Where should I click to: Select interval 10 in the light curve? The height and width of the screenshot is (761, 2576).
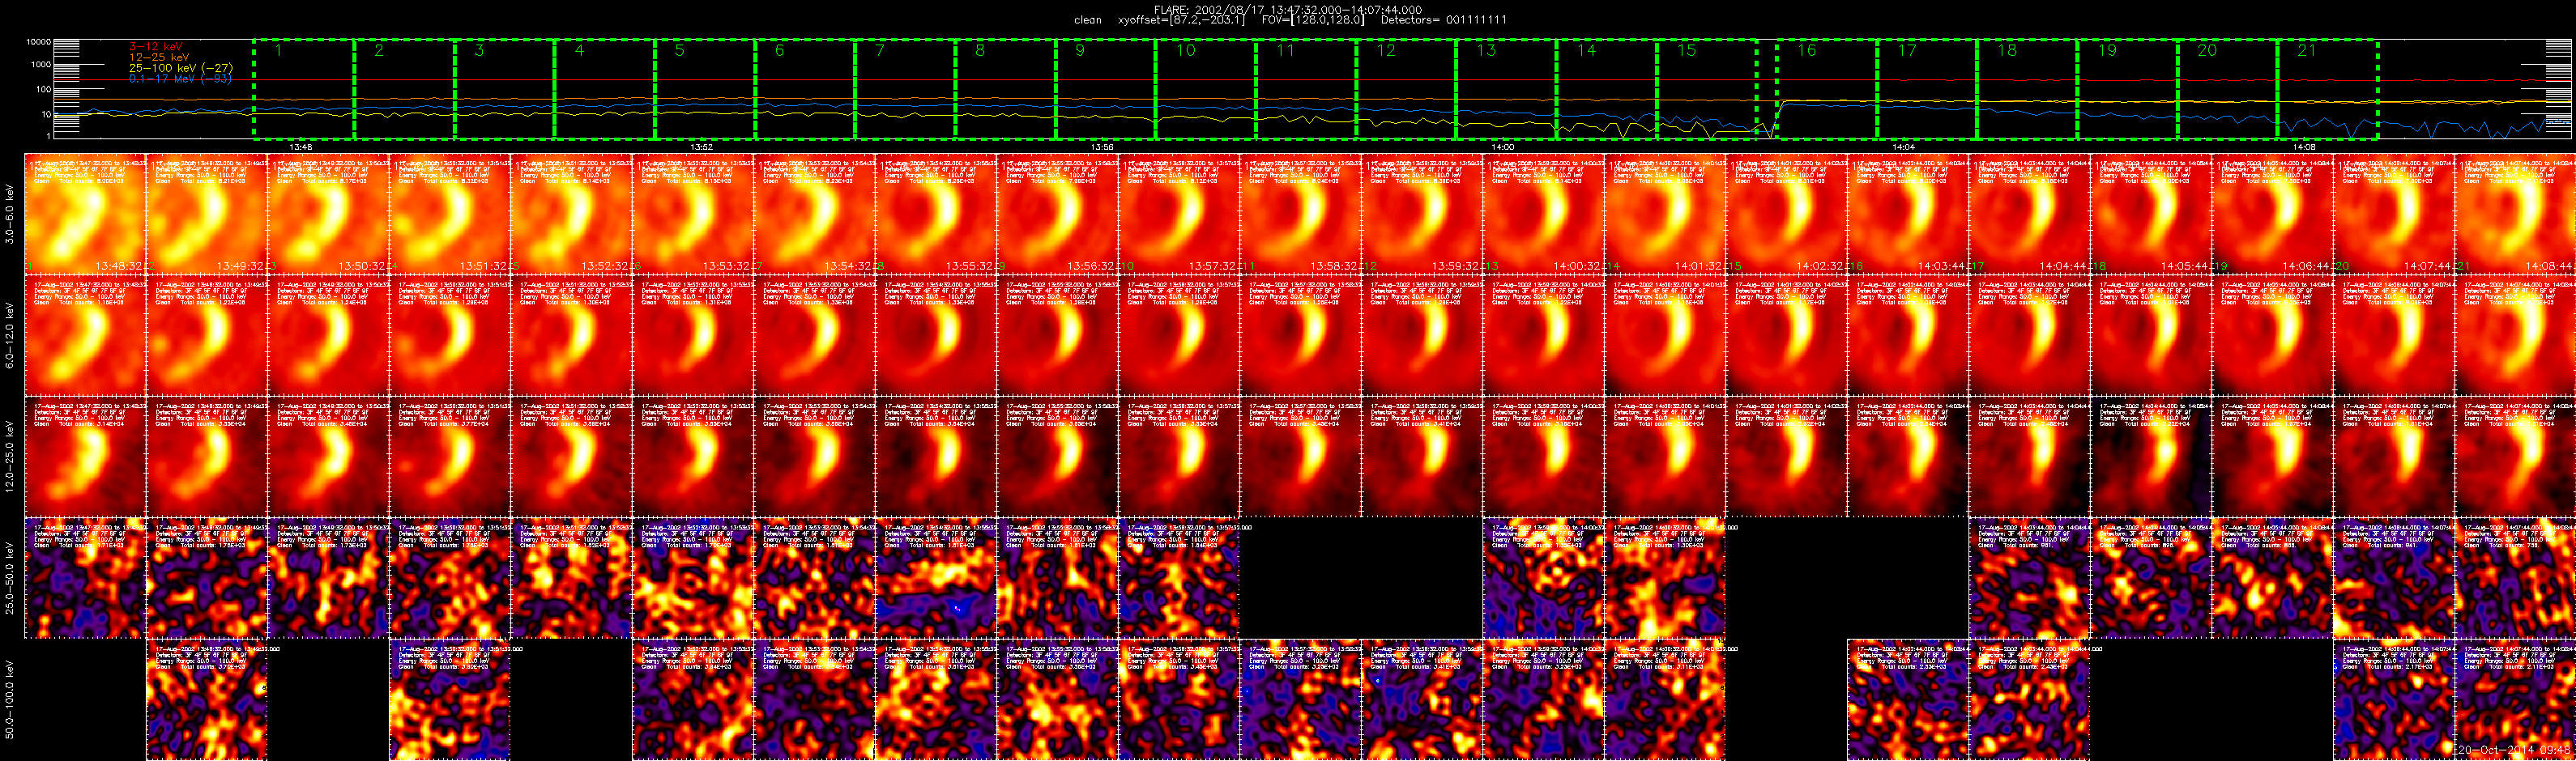(x=1207, y=89)
